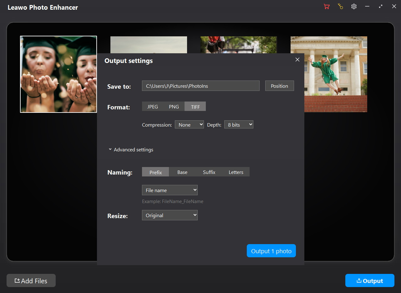Collapse the Advanced settings section

click(131, 149)
